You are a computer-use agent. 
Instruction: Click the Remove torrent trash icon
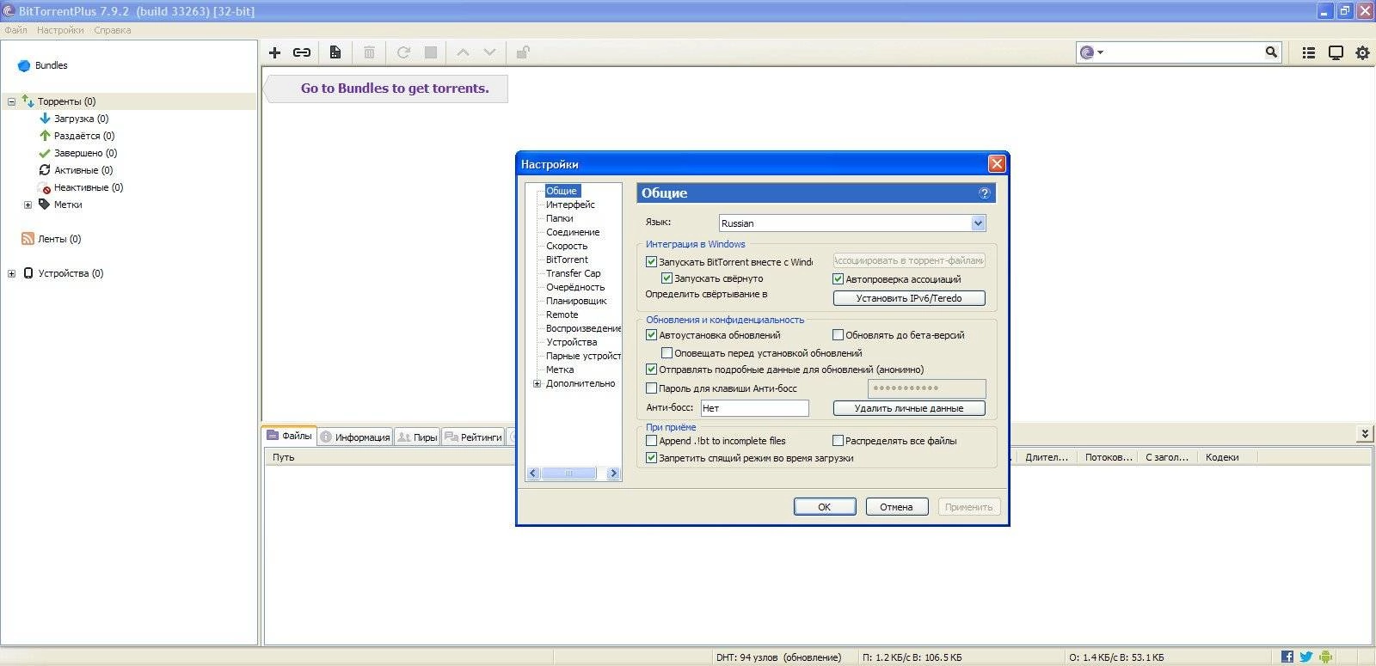pyautogui.click(x=369, y=52)
